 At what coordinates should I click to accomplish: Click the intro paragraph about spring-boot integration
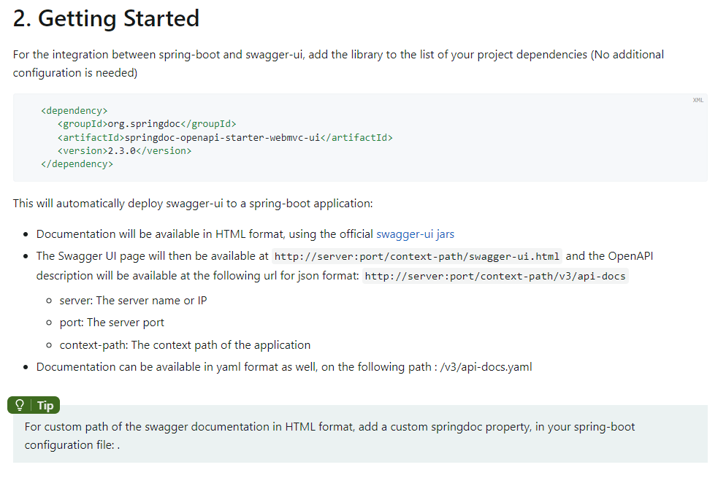pos(338,63)
